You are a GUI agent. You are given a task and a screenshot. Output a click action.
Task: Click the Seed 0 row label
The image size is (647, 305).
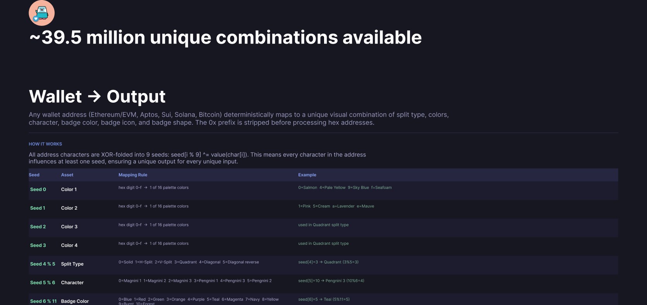[x=38, y=190]
